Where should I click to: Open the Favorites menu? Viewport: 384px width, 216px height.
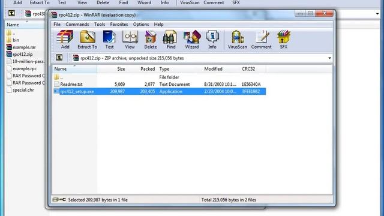pos(119,24)
